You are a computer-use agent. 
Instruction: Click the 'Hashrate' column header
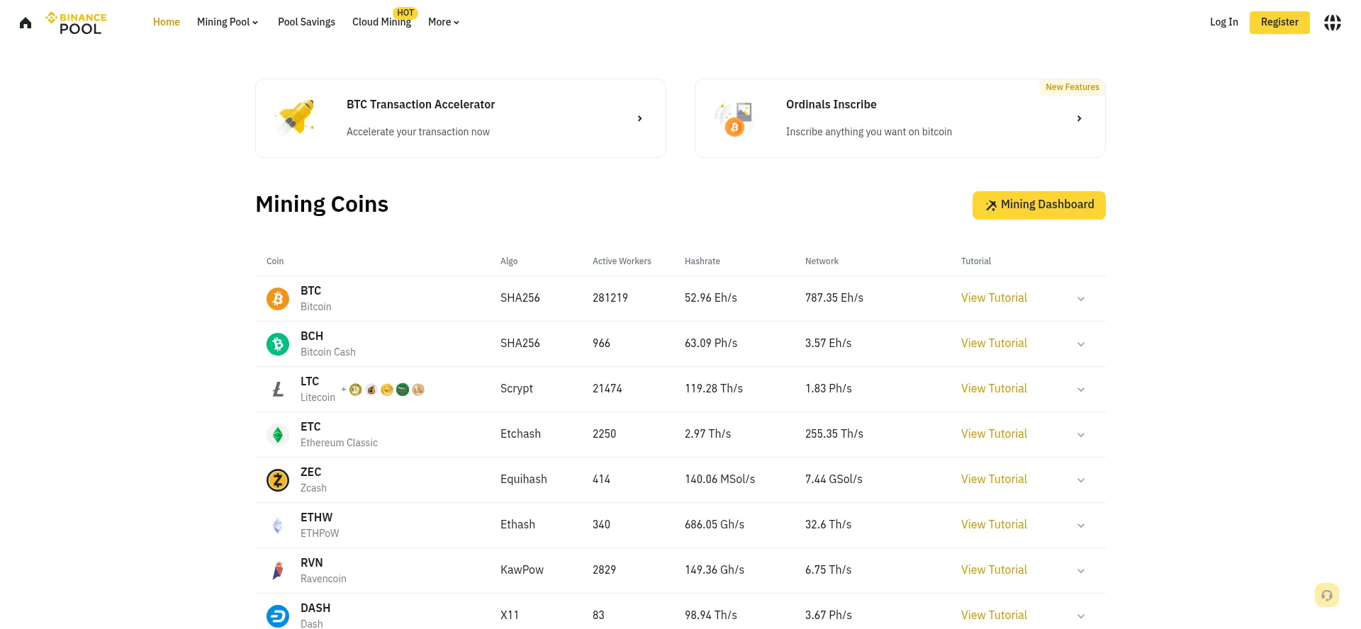pyautogui.click(x=702, y=261)
